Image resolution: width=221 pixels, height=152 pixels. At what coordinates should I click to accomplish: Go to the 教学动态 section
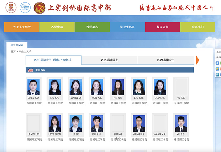pyautogui.click(x=92, y=27)
